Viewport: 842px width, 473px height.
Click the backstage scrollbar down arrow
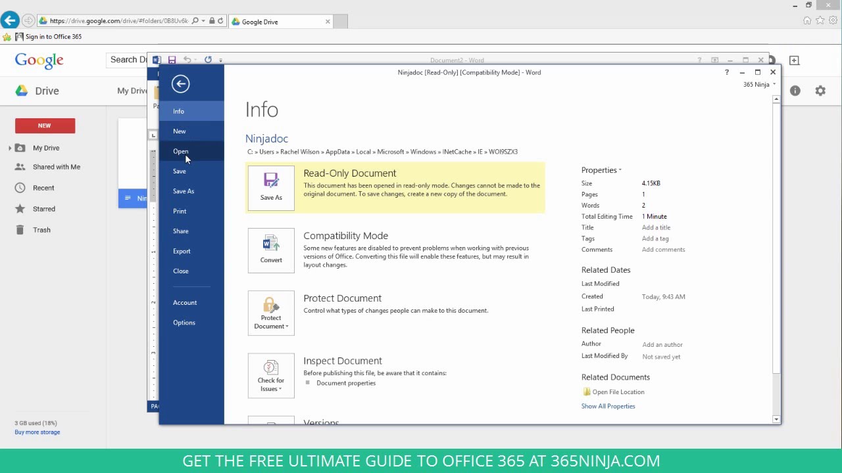click(x=777, y=419)
